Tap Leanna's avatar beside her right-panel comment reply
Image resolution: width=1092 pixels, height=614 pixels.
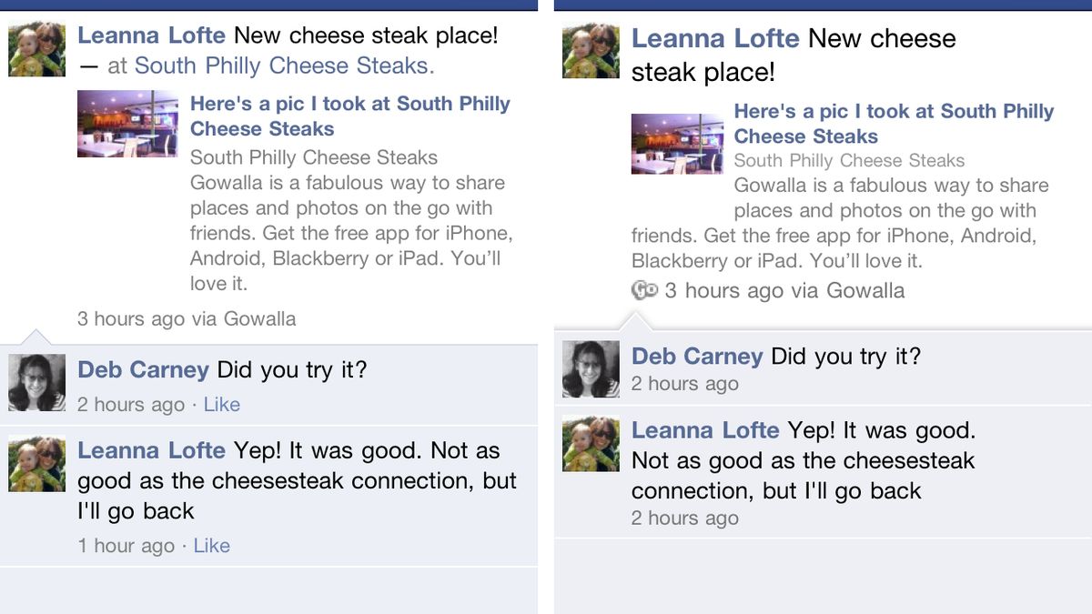[591, 444]
